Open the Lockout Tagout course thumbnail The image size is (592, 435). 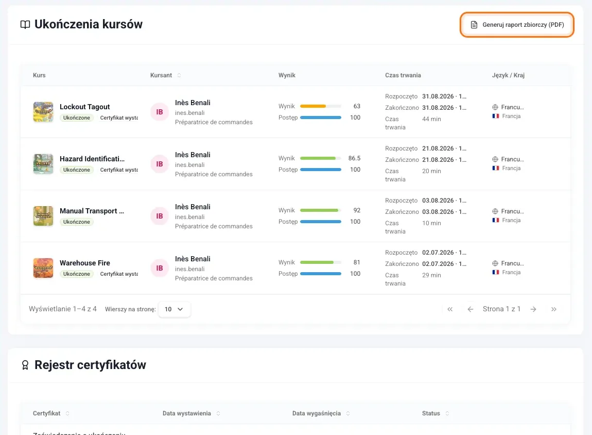[x=43, y=112]
